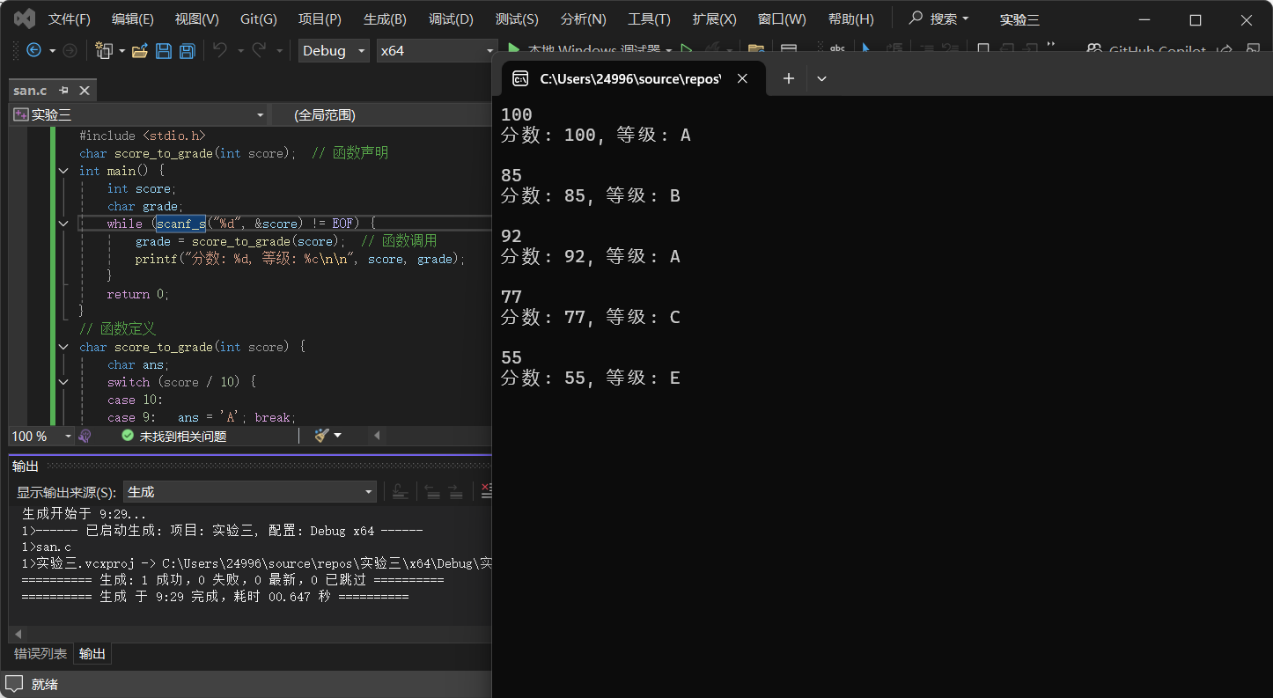Open the 编辑(E) menu

132,18
